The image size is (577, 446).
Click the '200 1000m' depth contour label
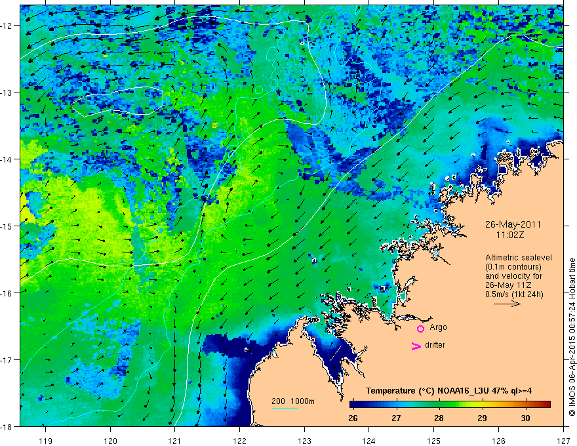point(293,401)
